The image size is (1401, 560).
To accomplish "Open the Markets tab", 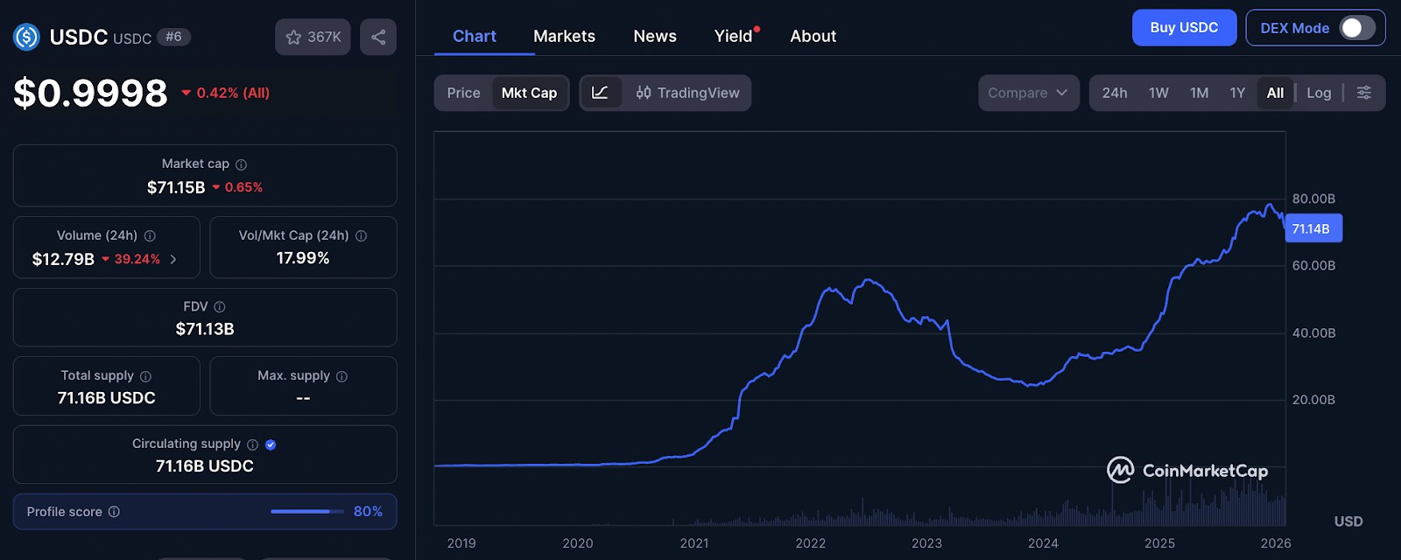I will pyautogui.click(x=564, y=36).
